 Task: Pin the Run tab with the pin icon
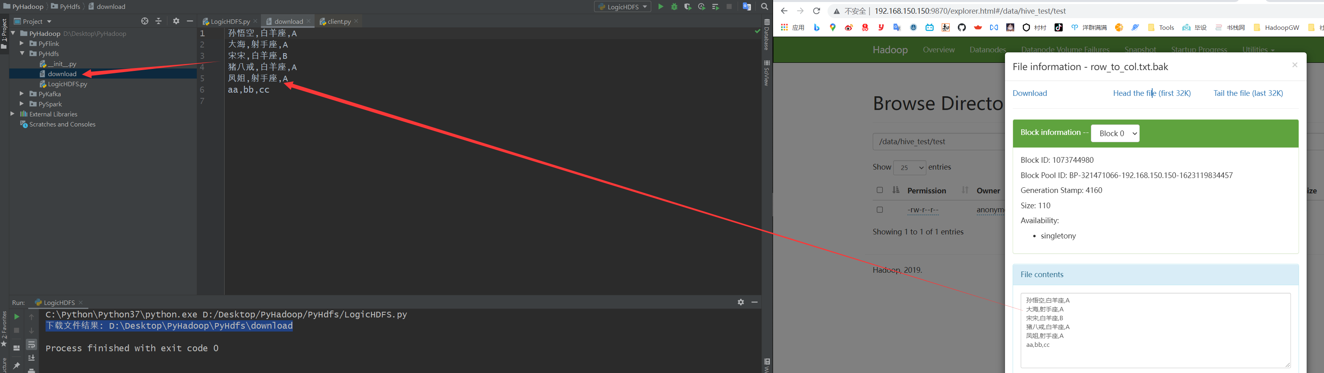pyautogui.click(x=17, y=365)
